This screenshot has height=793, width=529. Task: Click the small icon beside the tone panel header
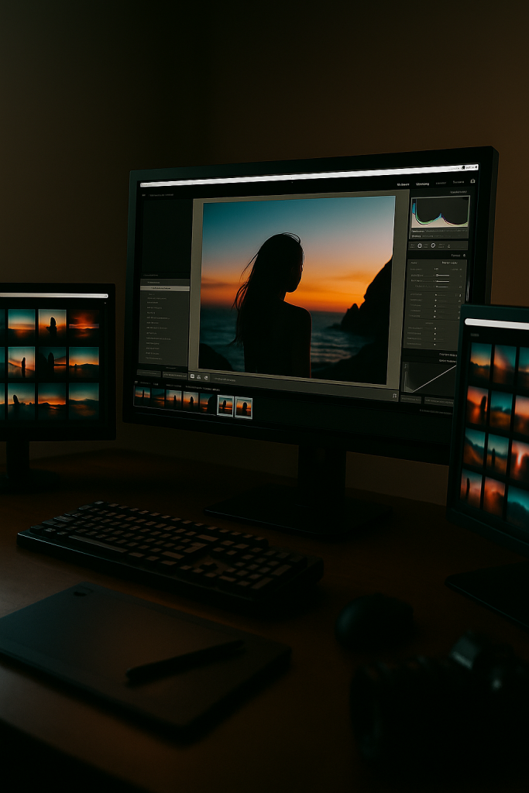point(464,255)
